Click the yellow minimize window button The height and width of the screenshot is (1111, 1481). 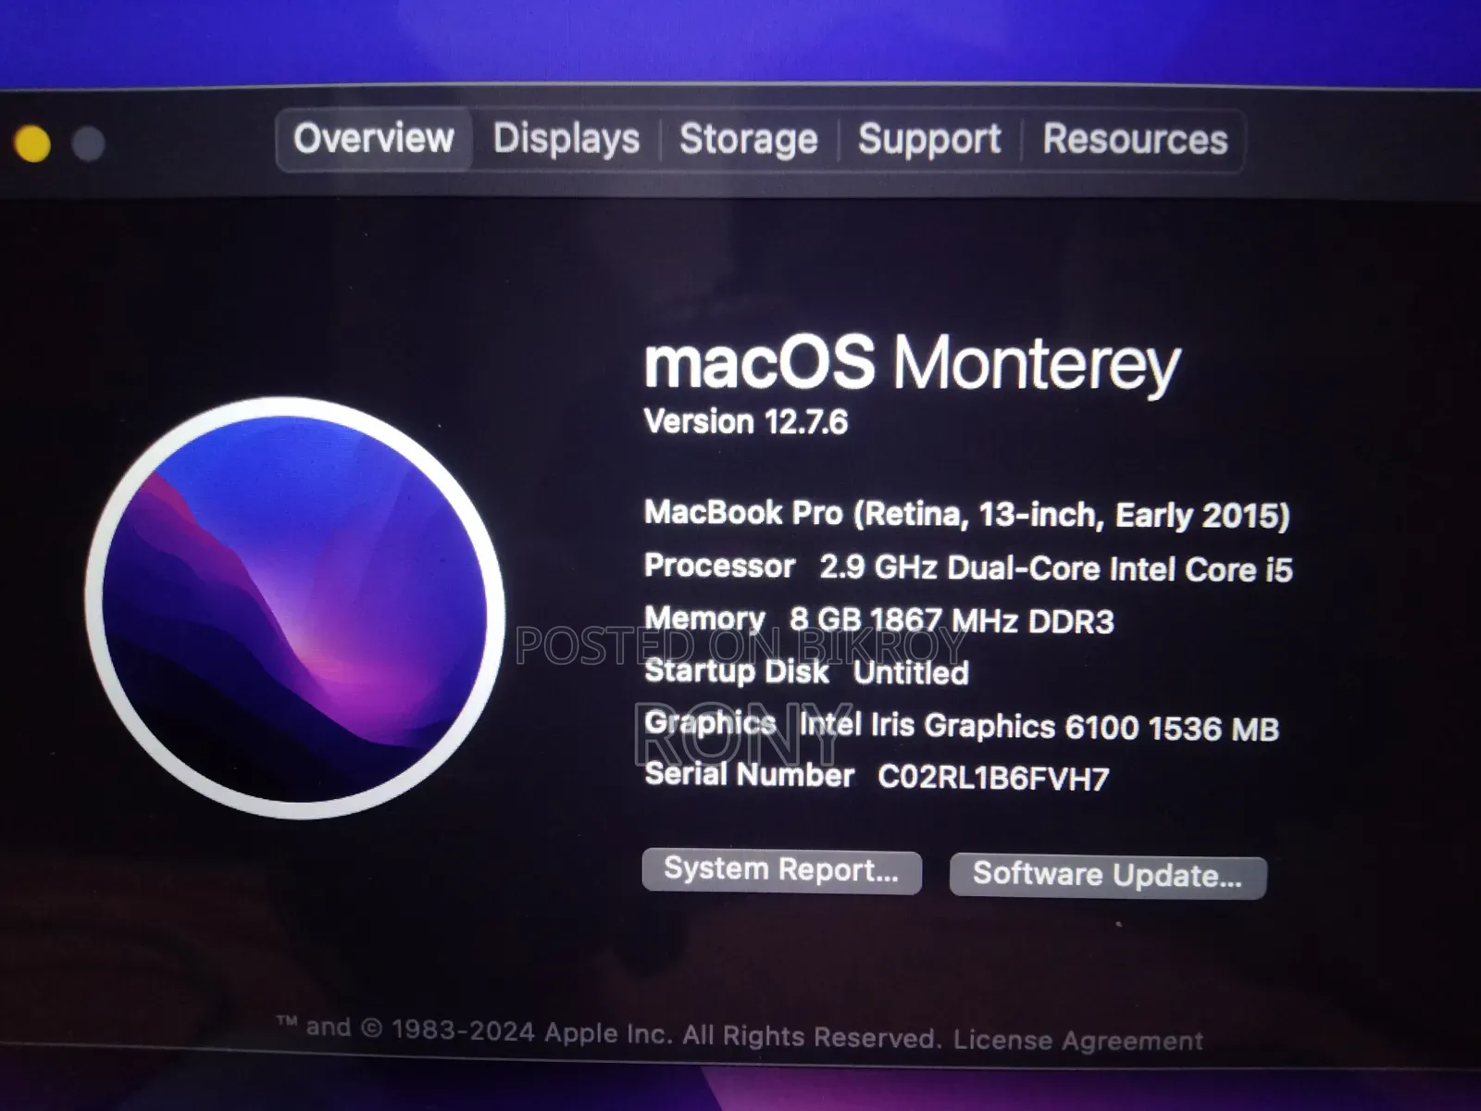32,144
